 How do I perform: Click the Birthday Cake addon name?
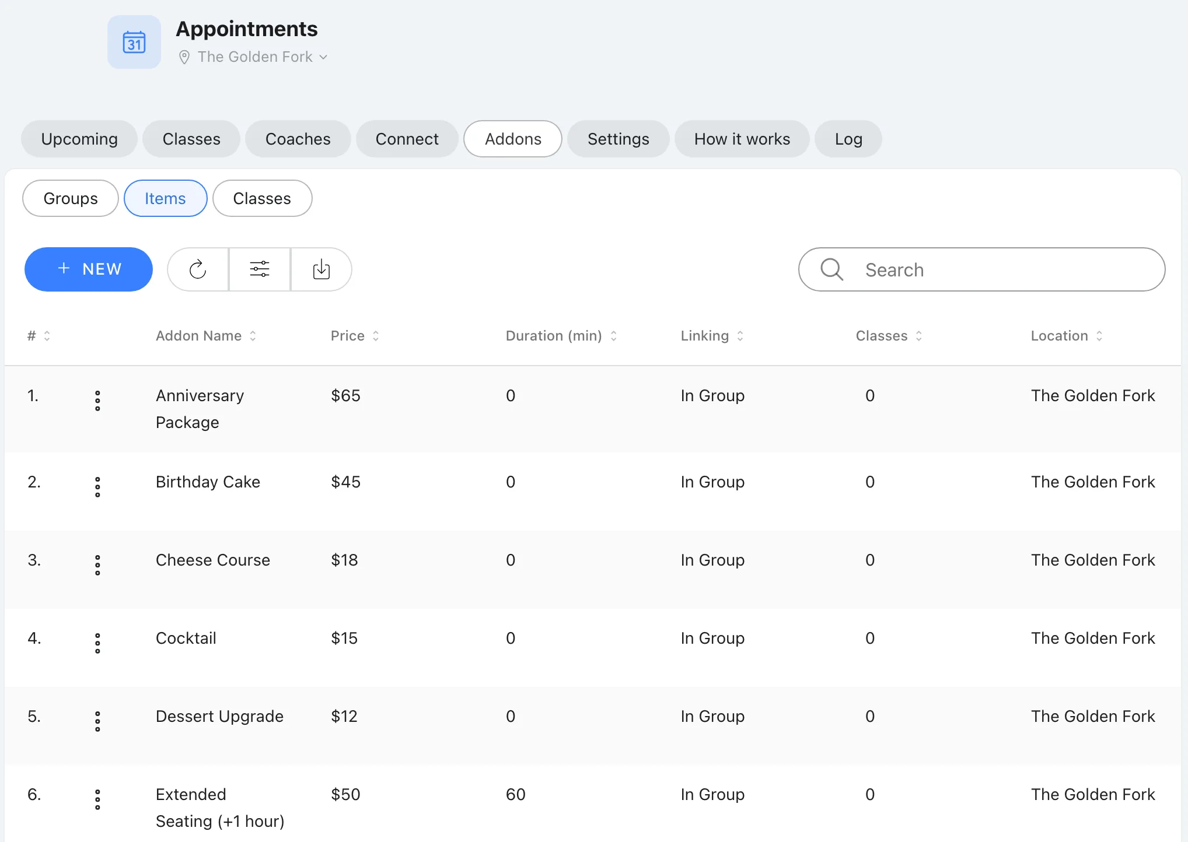(208, 482)
